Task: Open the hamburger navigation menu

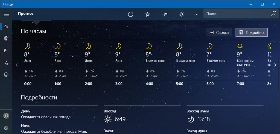Action: coord(6,14)
